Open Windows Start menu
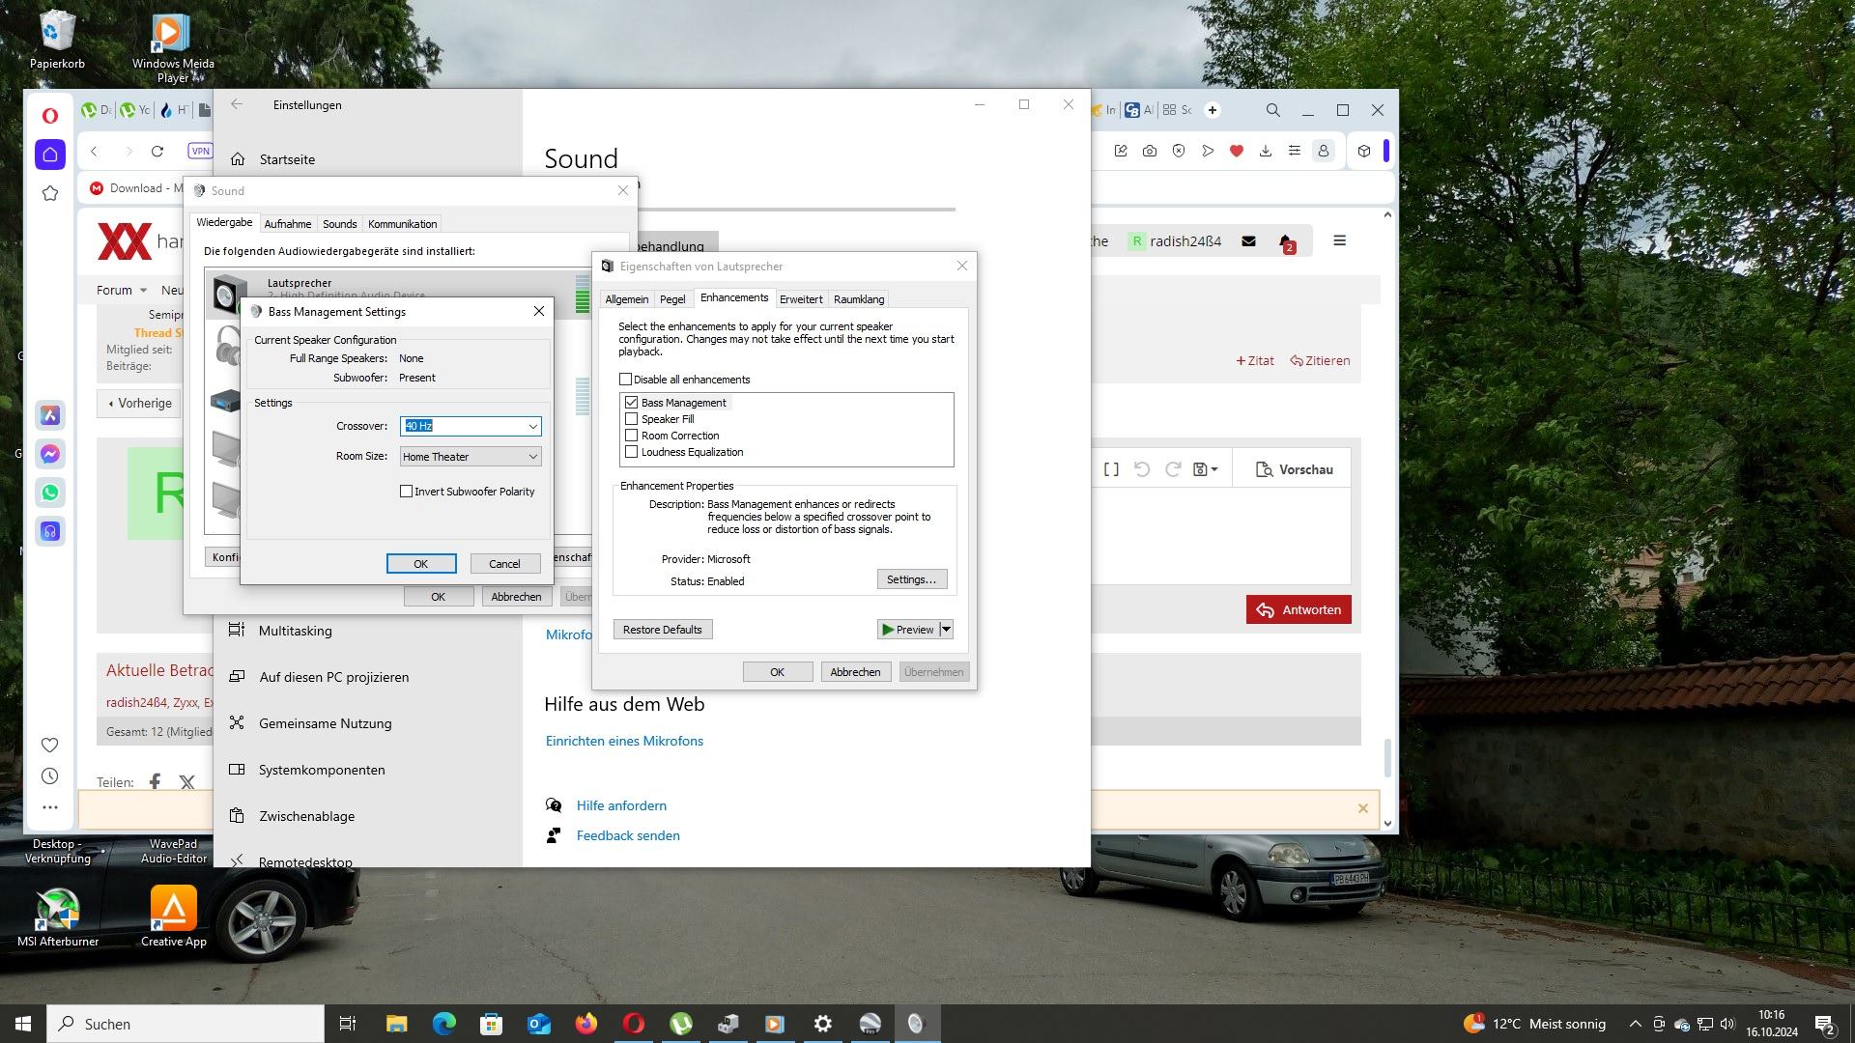The height and width of the screenshot is (1043, 1855). [23, 1024]
